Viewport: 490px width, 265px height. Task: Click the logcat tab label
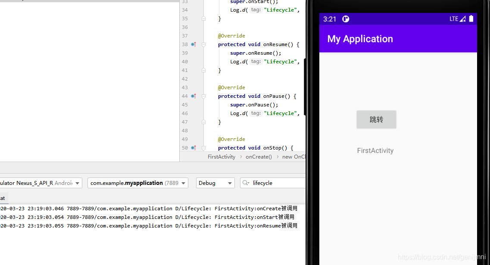[3, 198]
